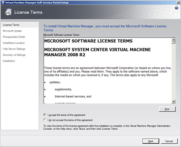The width and height of the screenshot is (181, 147).
Task: Go to the Summary of Settings step
Action: point(14,55)
